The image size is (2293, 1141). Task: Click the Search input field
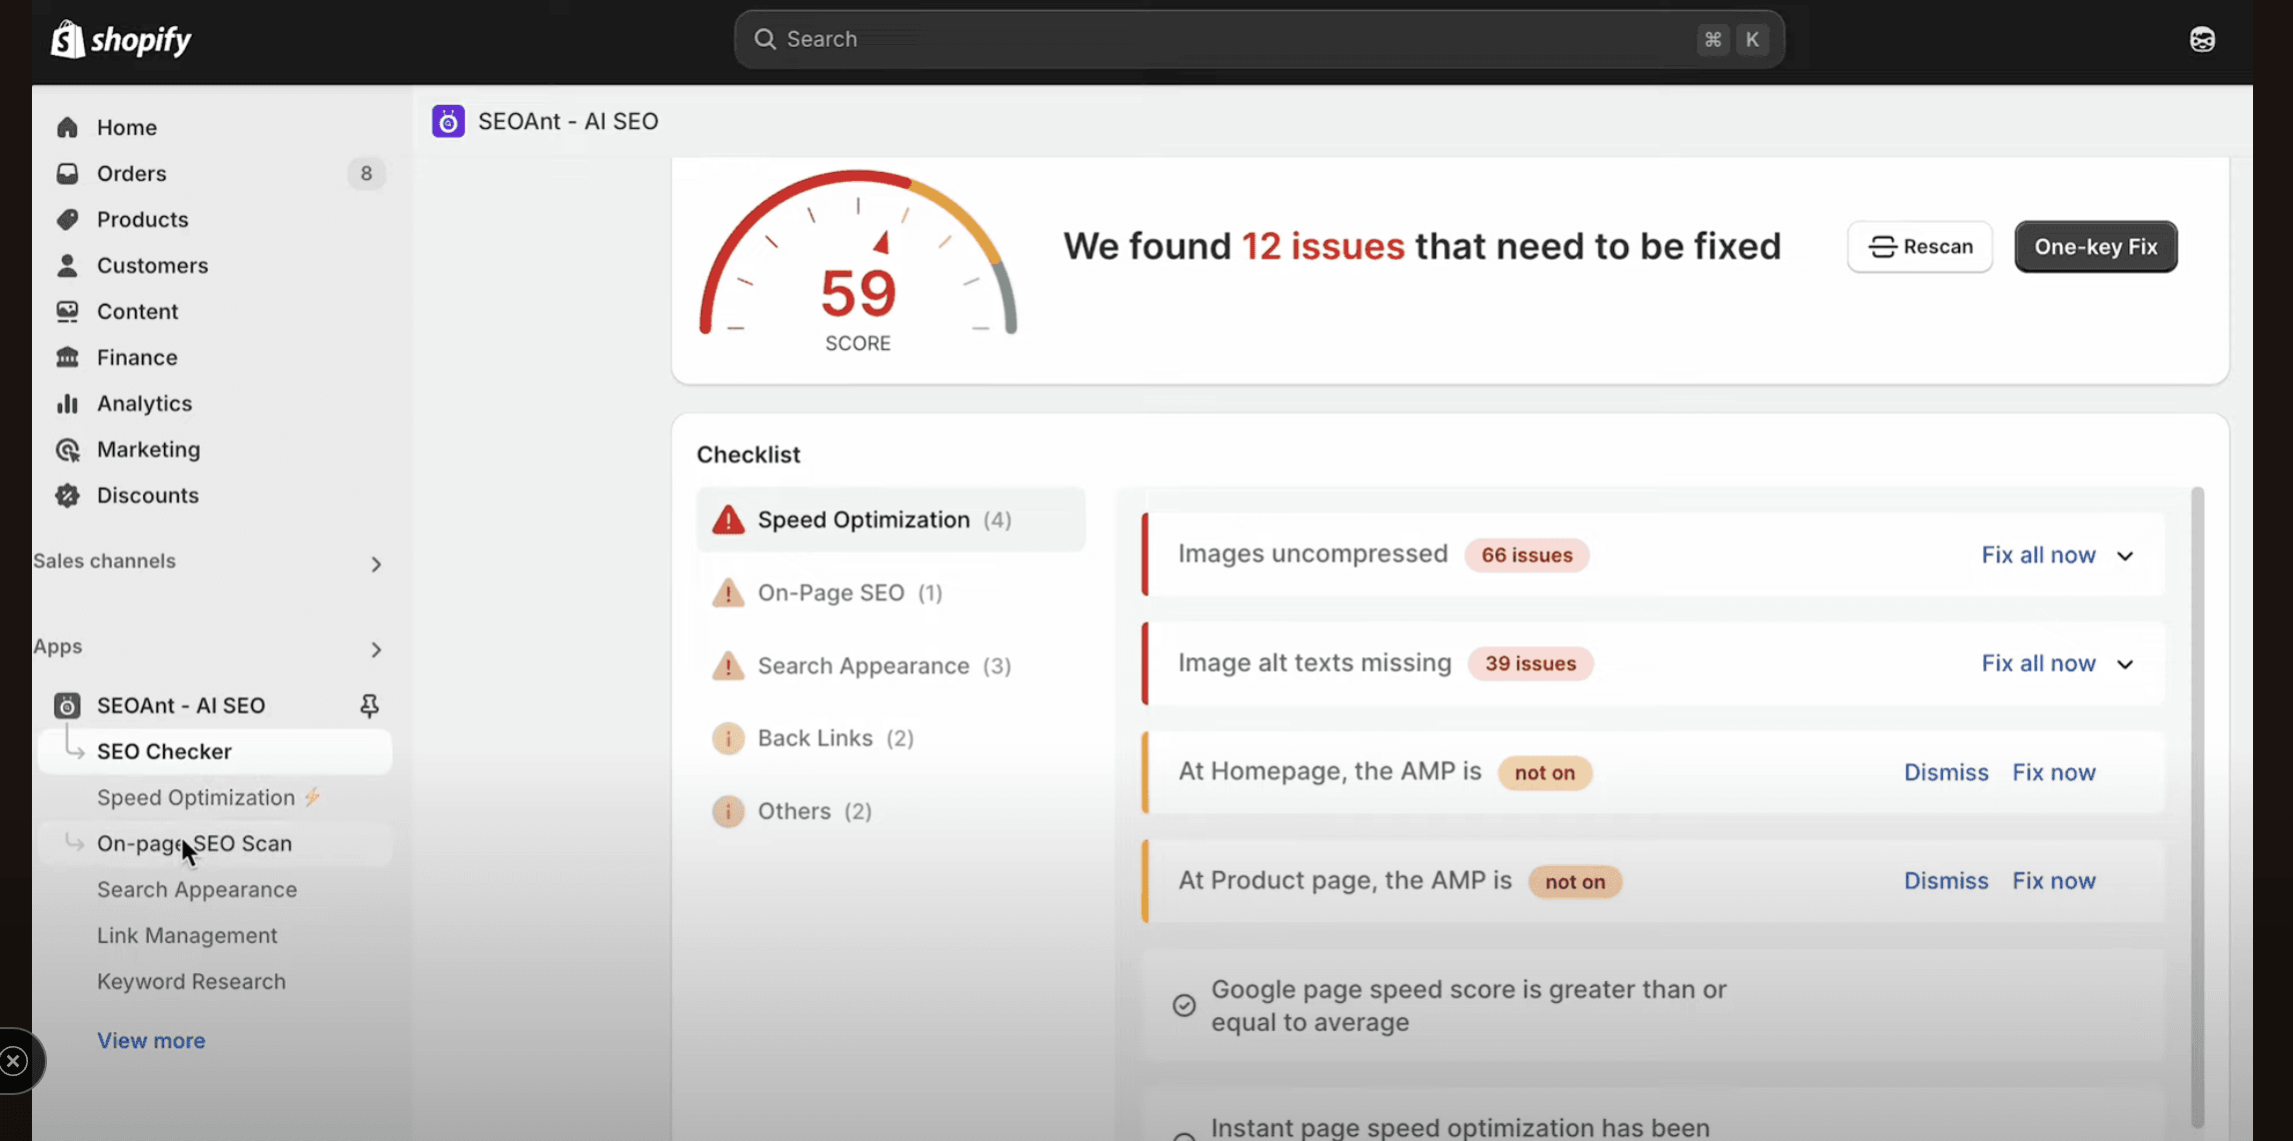point(1259,39)
